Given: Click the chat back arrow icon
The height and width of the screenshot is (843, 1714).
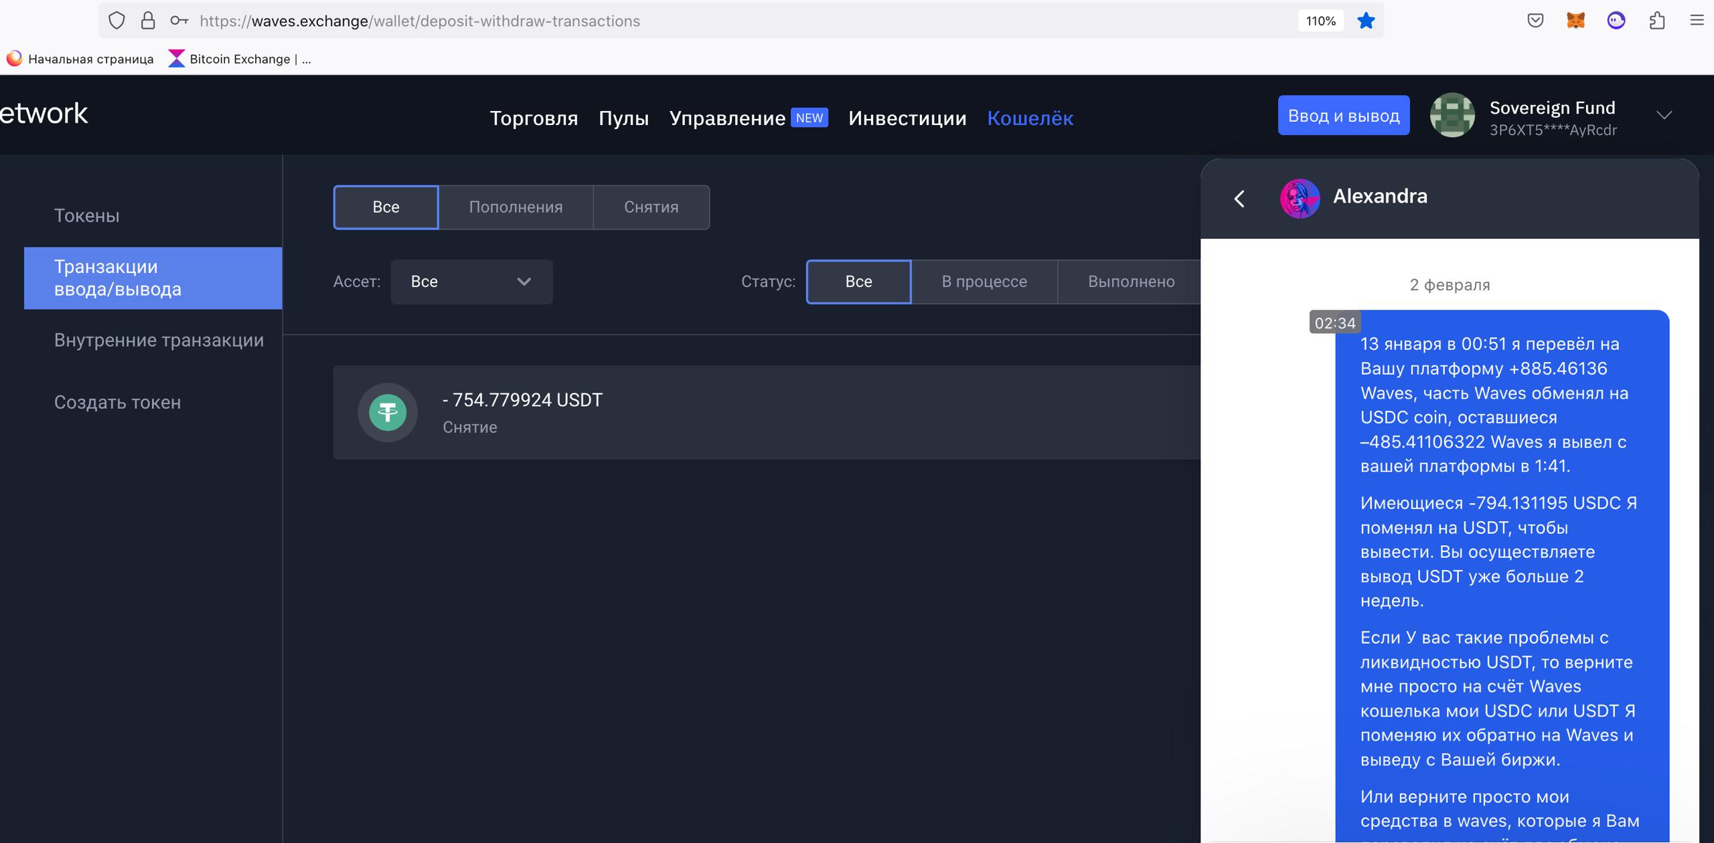Looking at the screenshot, I should (1239, 199).
